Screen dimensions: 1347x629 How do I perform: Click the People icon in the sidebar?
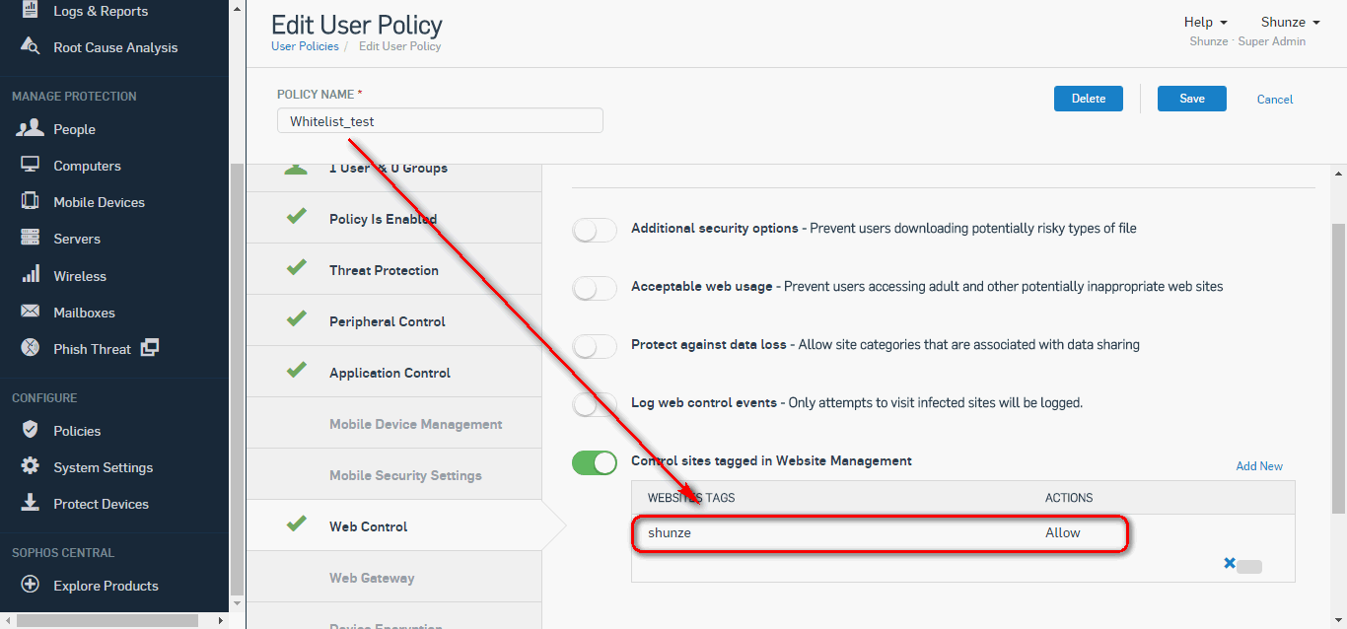pos(31,128)
